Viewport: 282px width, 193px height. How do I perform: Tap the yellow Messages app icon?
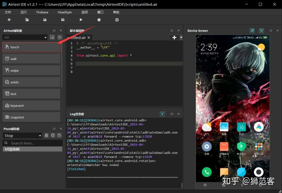pos(224,172)
